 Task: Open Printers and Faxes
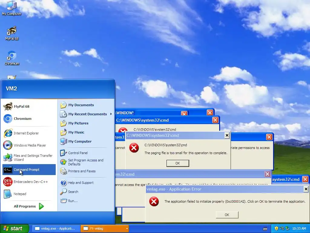[86, 171]
